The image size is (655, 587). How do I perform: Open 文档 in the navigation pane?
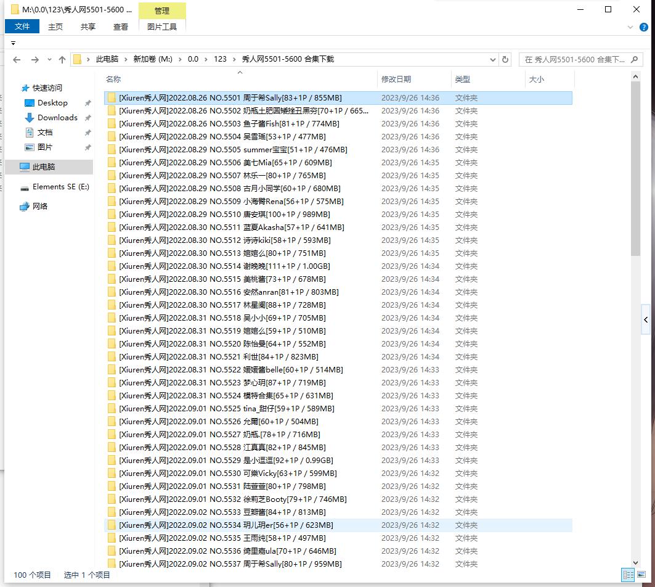coord(45,133)
